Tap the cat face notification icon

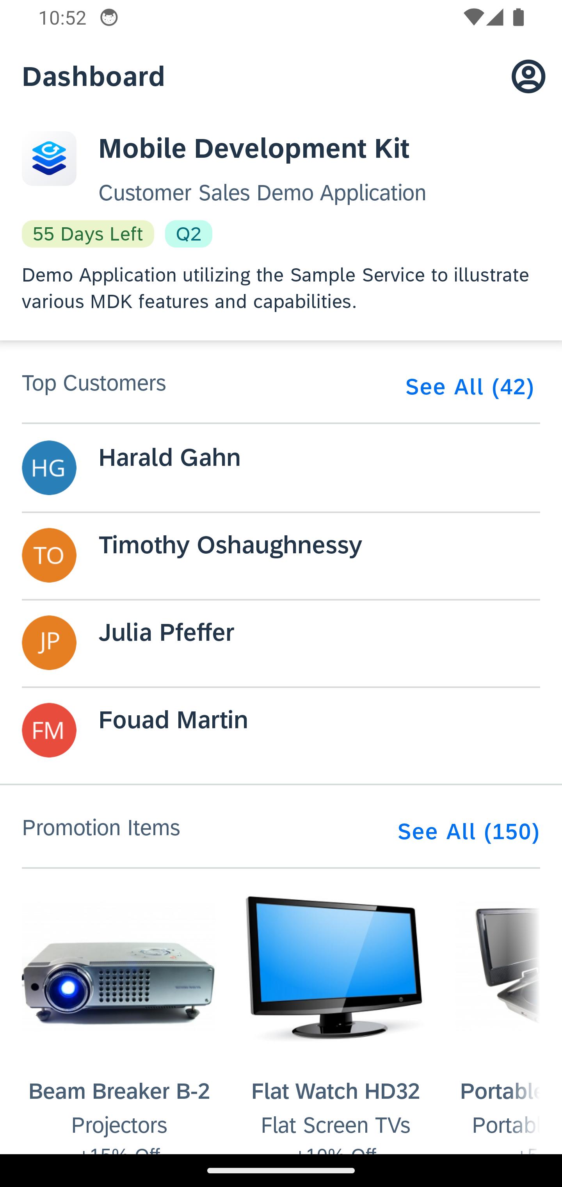click(x=109, y=18)
